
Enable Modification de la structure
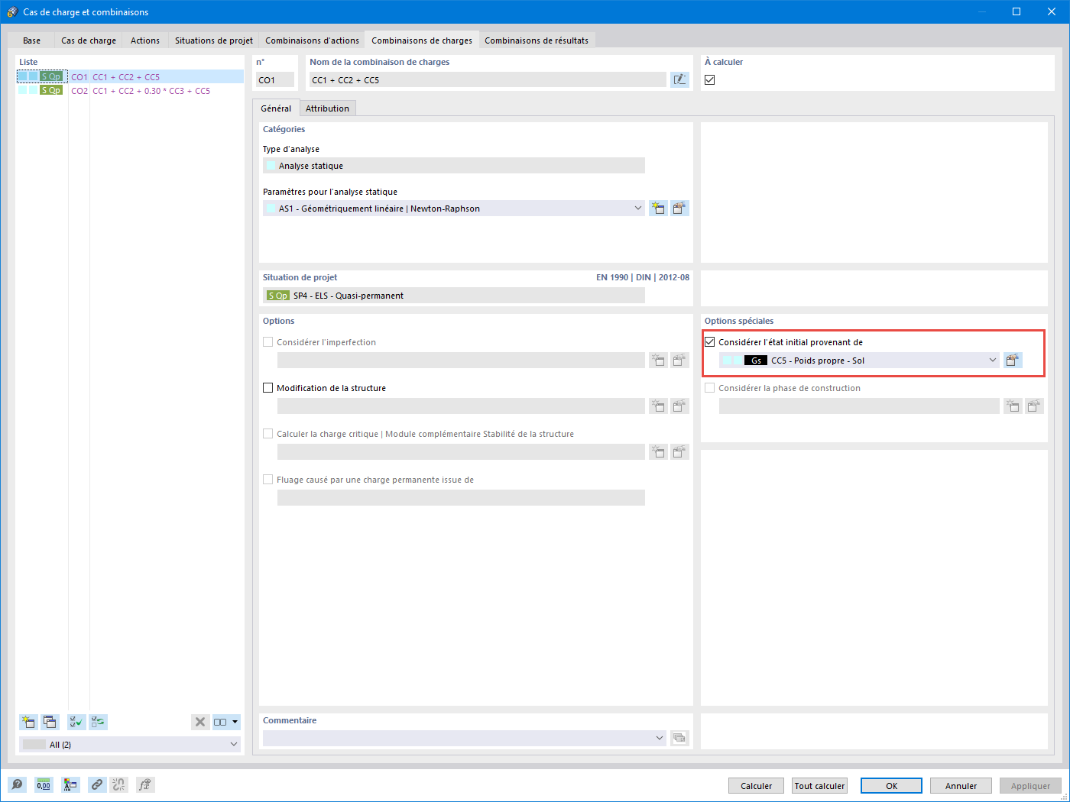(x=268, y=388)
